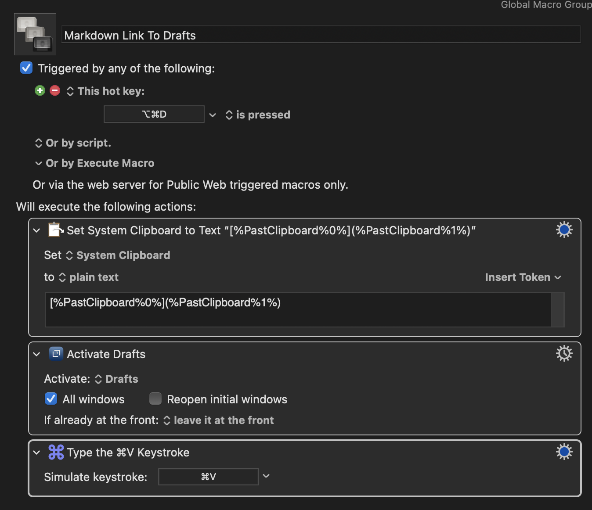Click the ⌥⌘D hot key field
Image resolution: width=592 pixels, height=510 pixels.
coord(154,115)
